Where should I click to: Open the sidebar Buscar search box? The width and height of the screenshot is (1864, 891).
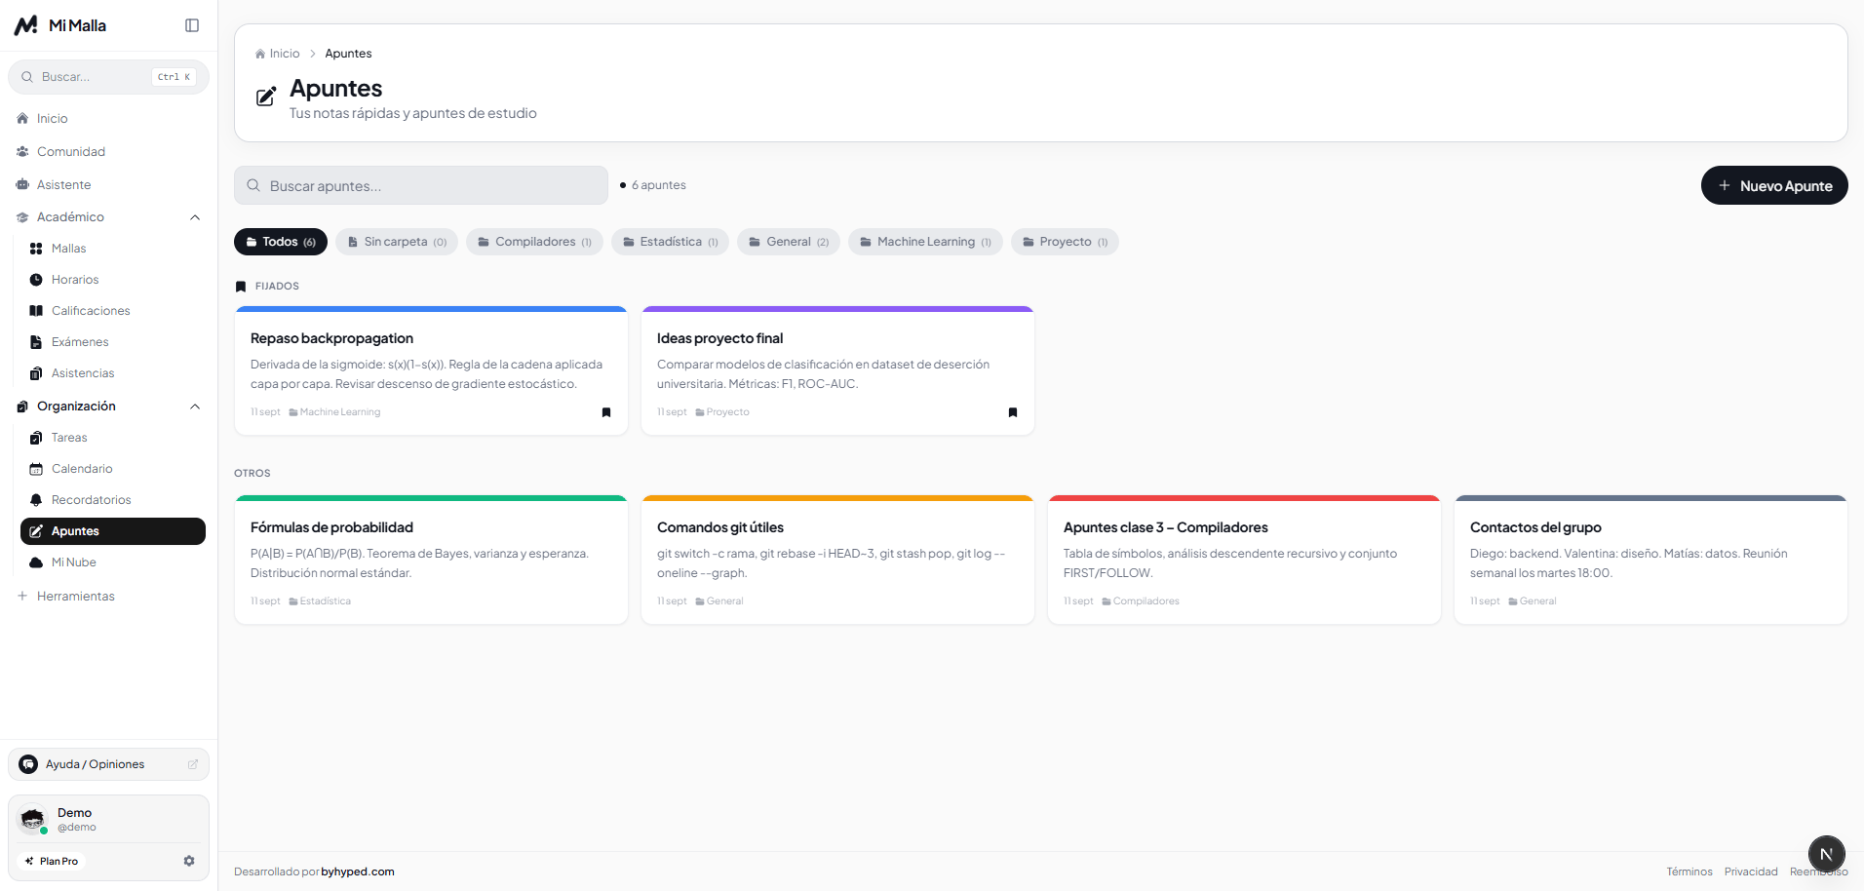point(108,77)
